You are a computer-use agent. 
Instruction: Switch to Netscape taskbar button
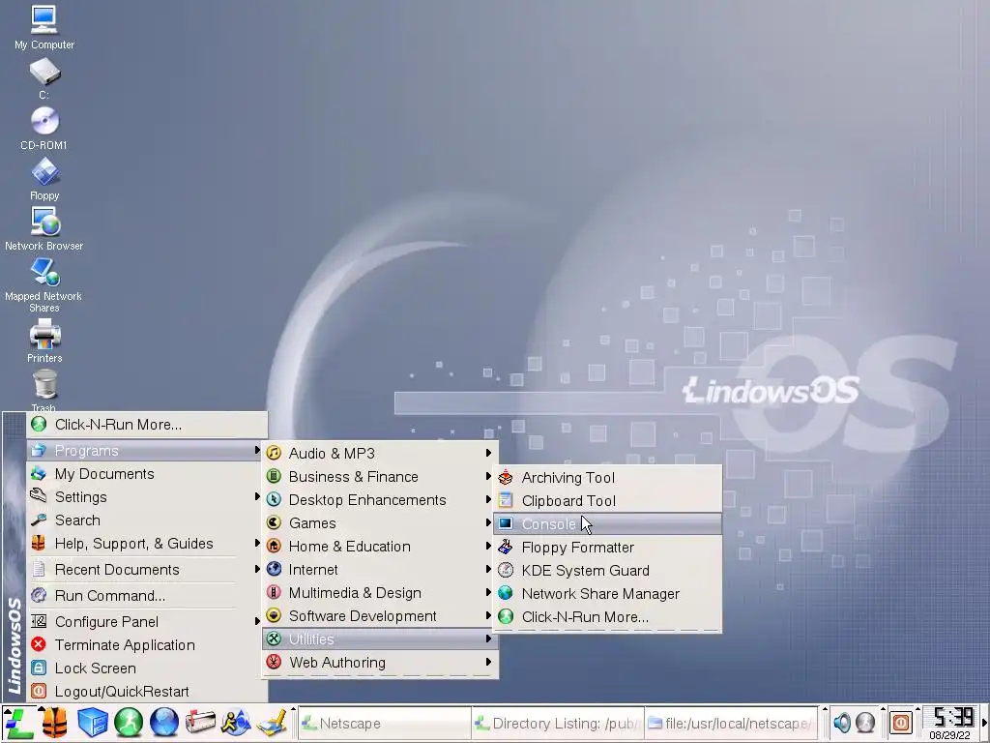(385, 724)
